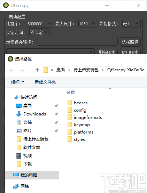The image size is (147, 193).
Task: Click 新建文件夹 to create a folder
Action: (x=45, y=82)
